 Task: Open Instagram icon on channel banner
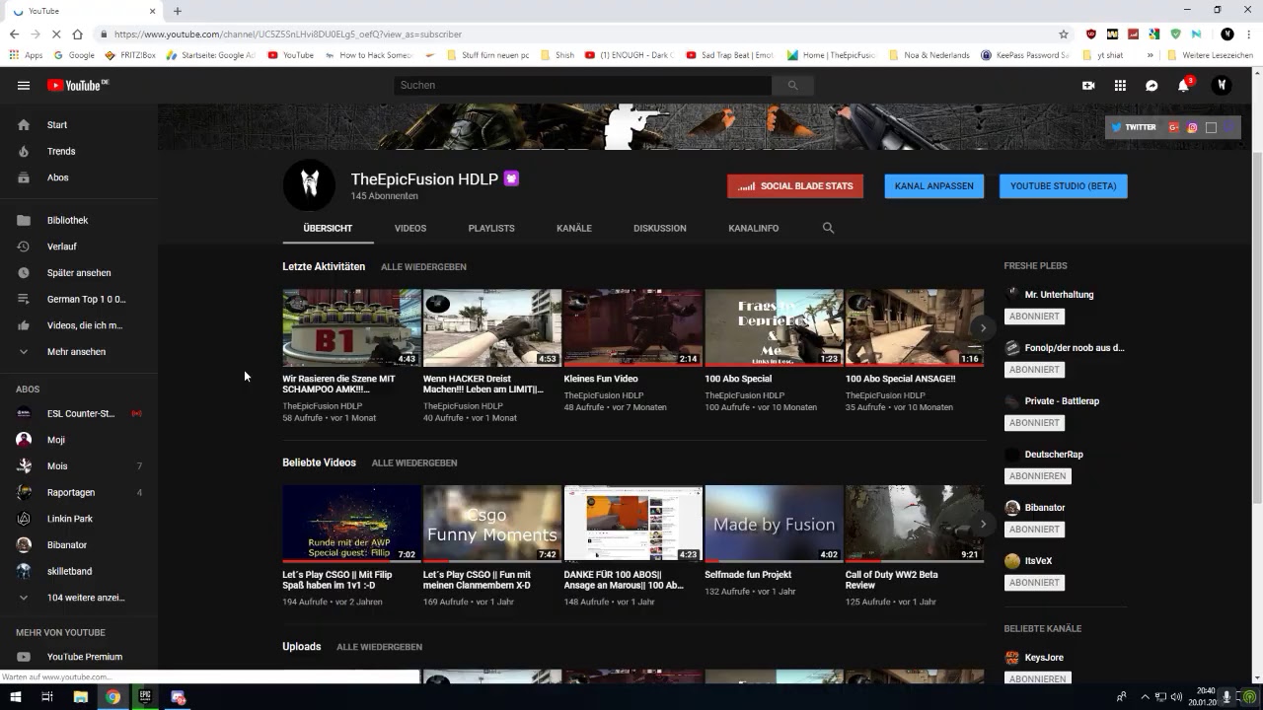click(x=1192, y=127)
